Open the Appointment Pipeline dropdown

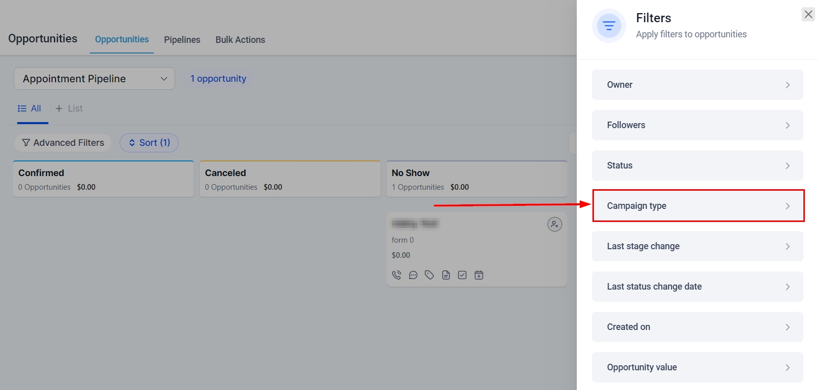[x=94, y=79]
